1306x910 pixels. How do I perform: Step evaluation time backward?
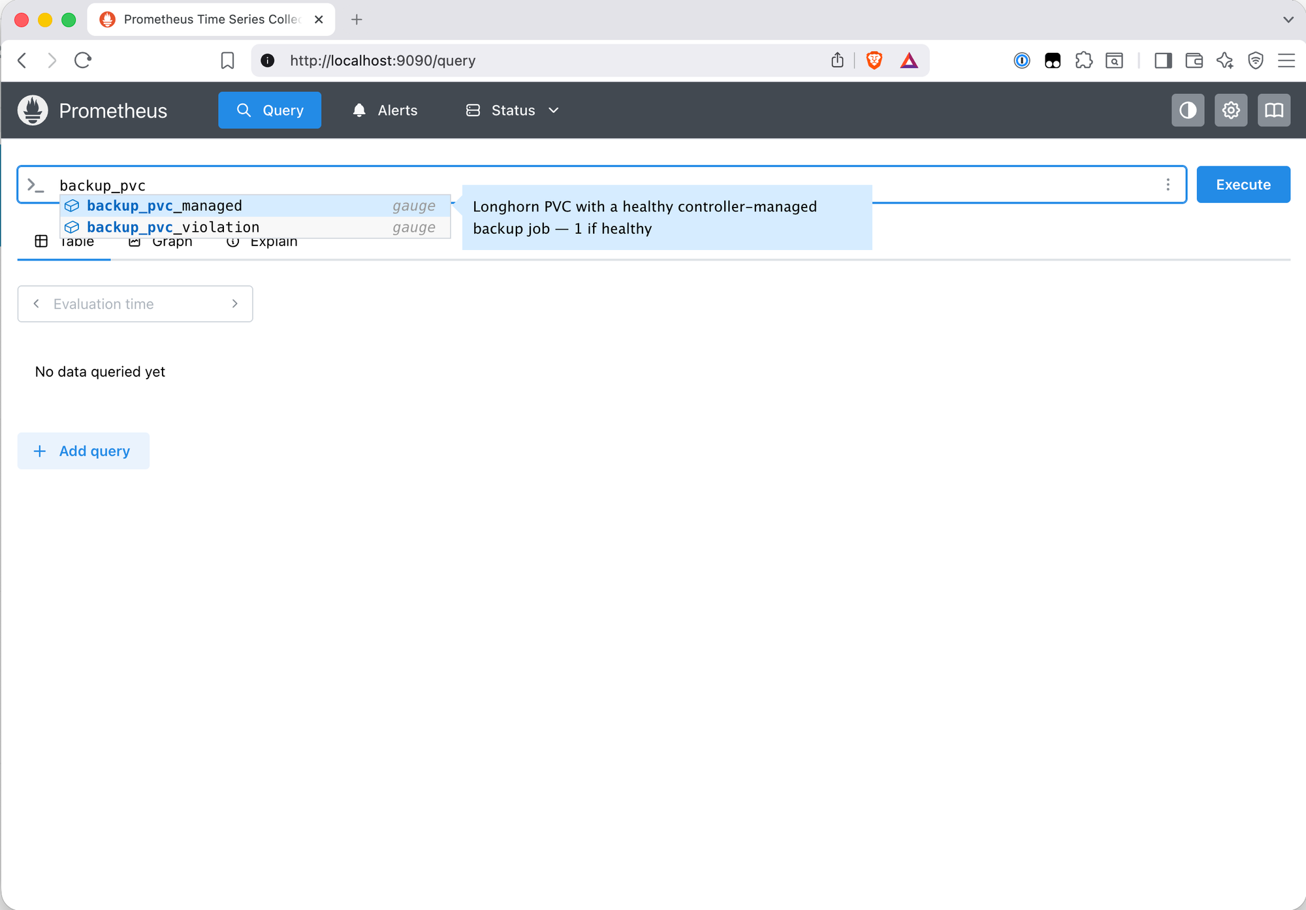click(x=37, y=304)
